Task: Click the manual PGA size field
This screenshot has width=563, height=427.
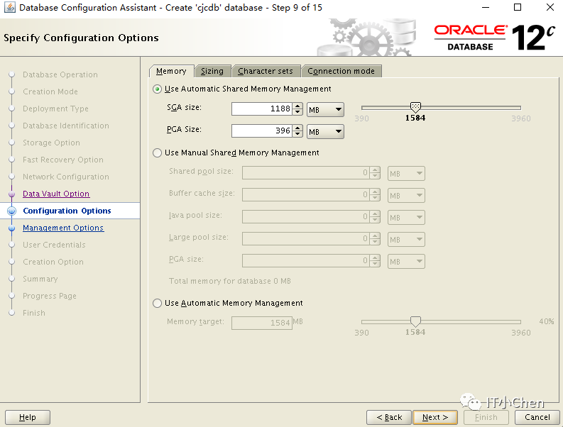Action: [x=305, y=260]
